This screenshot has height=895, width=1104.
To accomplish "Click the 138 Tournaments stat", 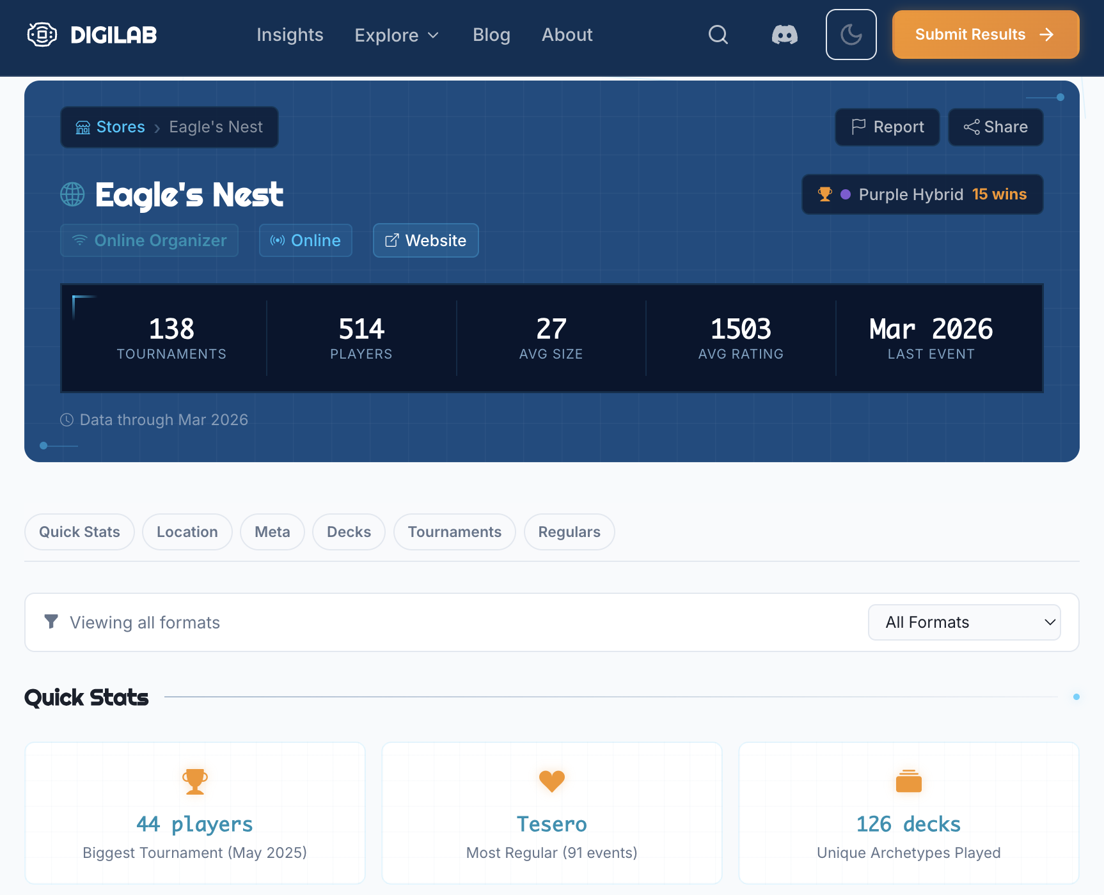I will pos(171,338).
